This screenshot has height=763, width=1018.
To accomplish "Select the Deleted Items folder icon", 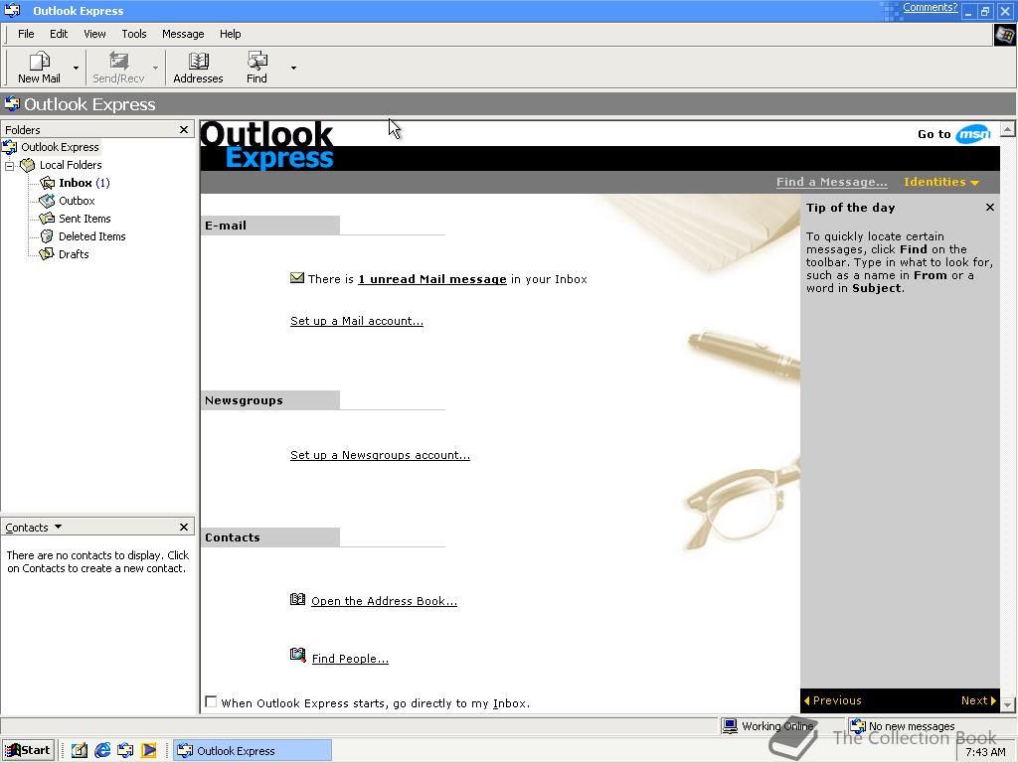I will (x=47, y=236).
